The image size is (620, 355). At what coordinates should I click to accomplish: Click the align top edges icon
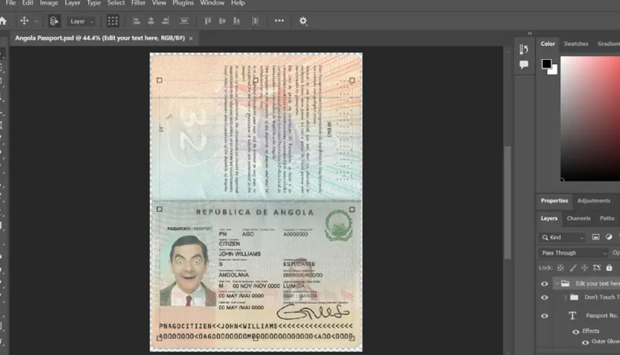pyautogui.click(x=207, y=21)
